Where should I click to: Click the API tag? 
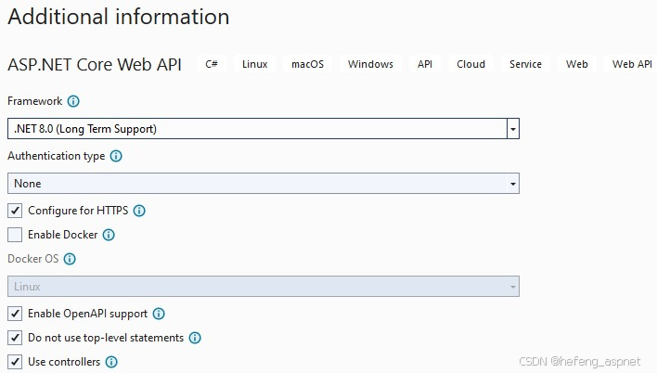pos(425,64)
